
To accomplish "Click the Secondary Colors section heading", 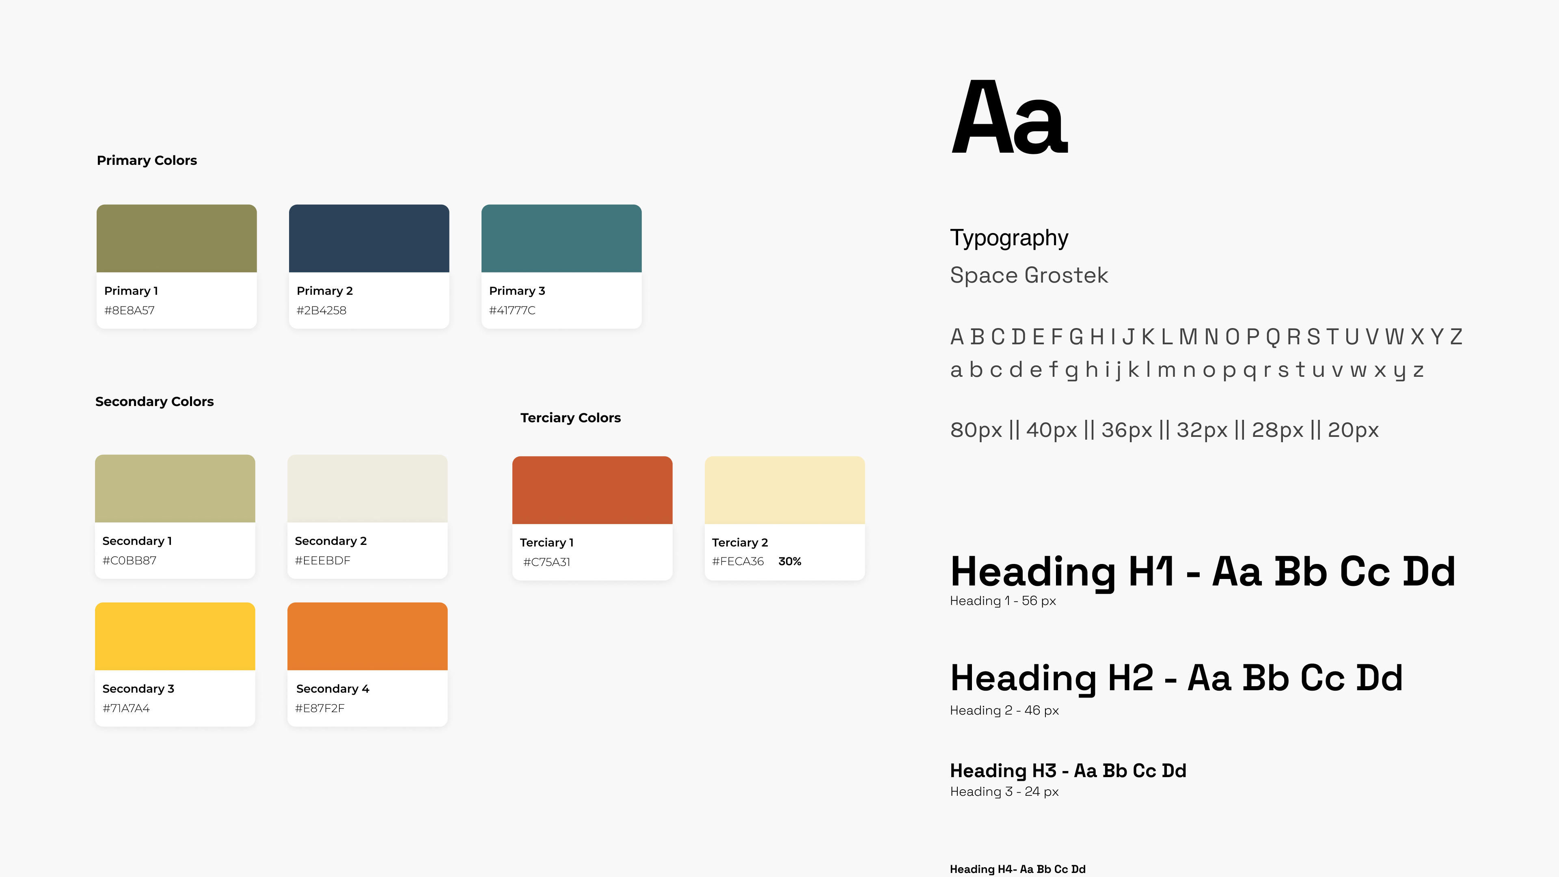I will 154,402.
